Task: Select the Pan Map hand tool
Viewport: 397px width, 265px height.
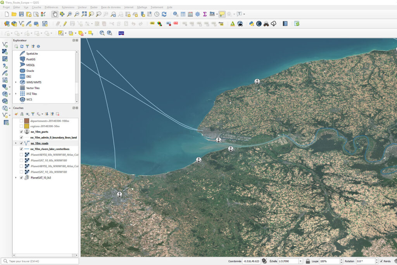Action: pyautogui.click(x=55, y=14)
